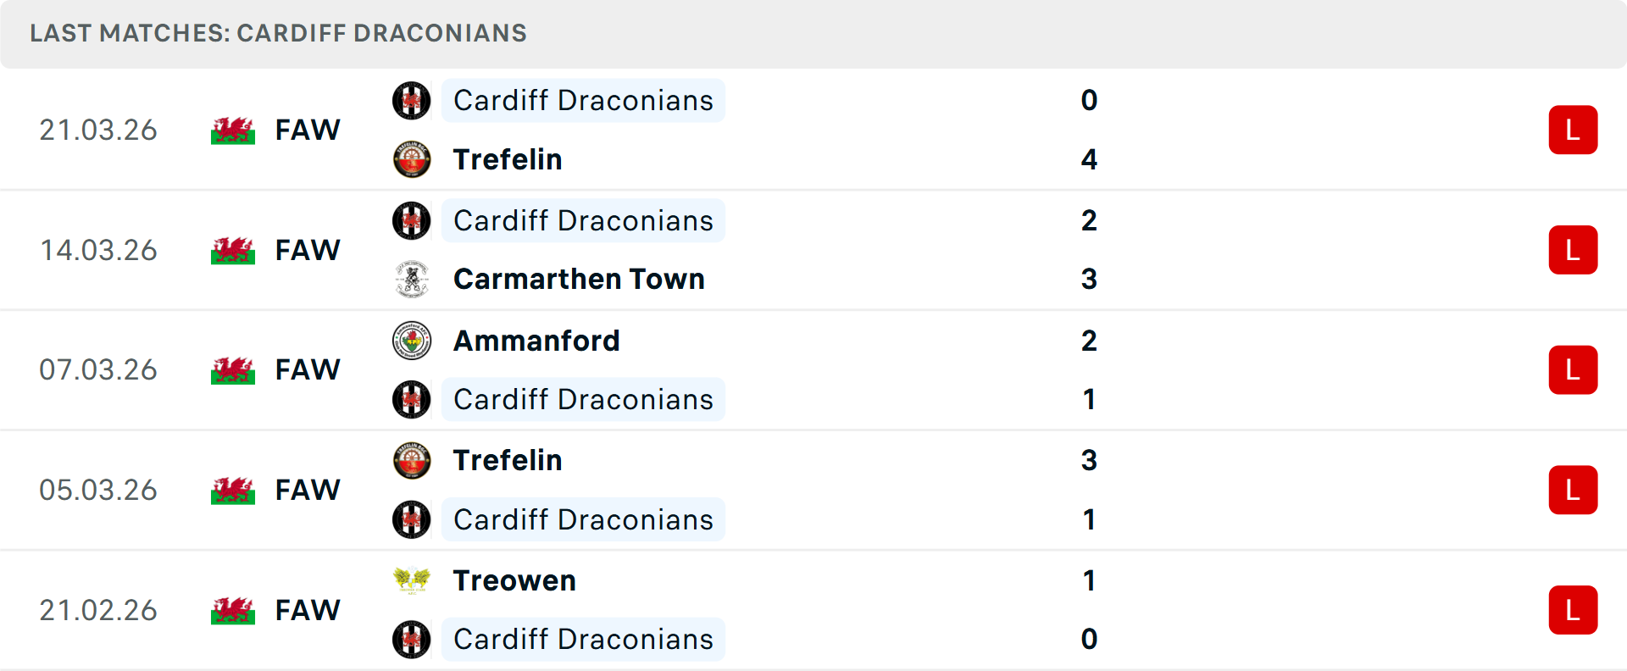Select the Trefelin club badge icon
Image resolution: width=1627 pixels, height=671 pixels.
[412, 158]
